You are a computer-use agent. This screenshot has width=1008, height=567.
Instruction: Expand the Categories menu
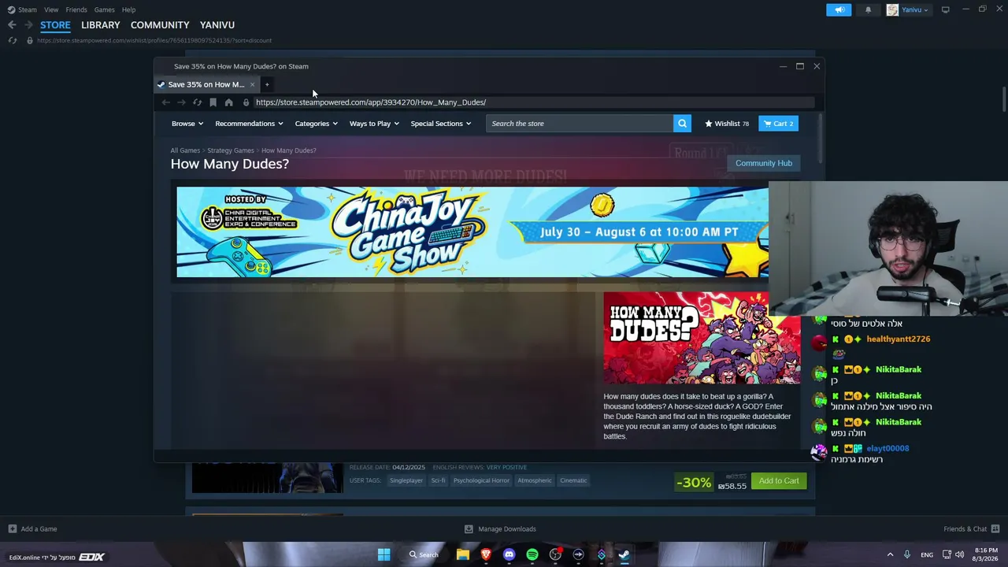[x=317, y=124]
